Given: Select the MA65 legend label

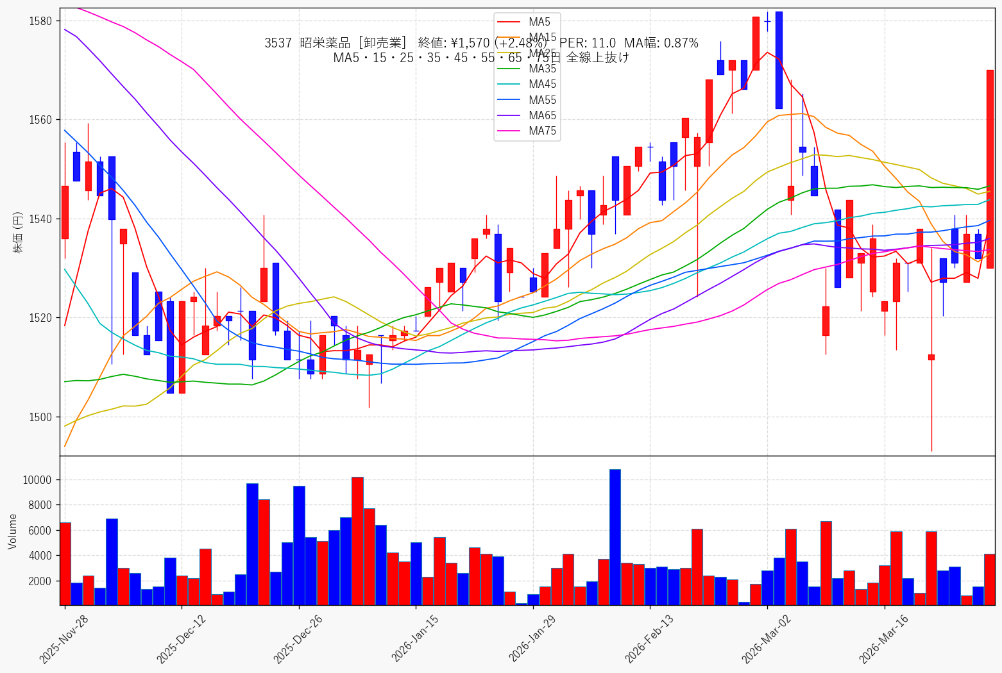Looking at the screenshot, I should [x=543, y=115].
